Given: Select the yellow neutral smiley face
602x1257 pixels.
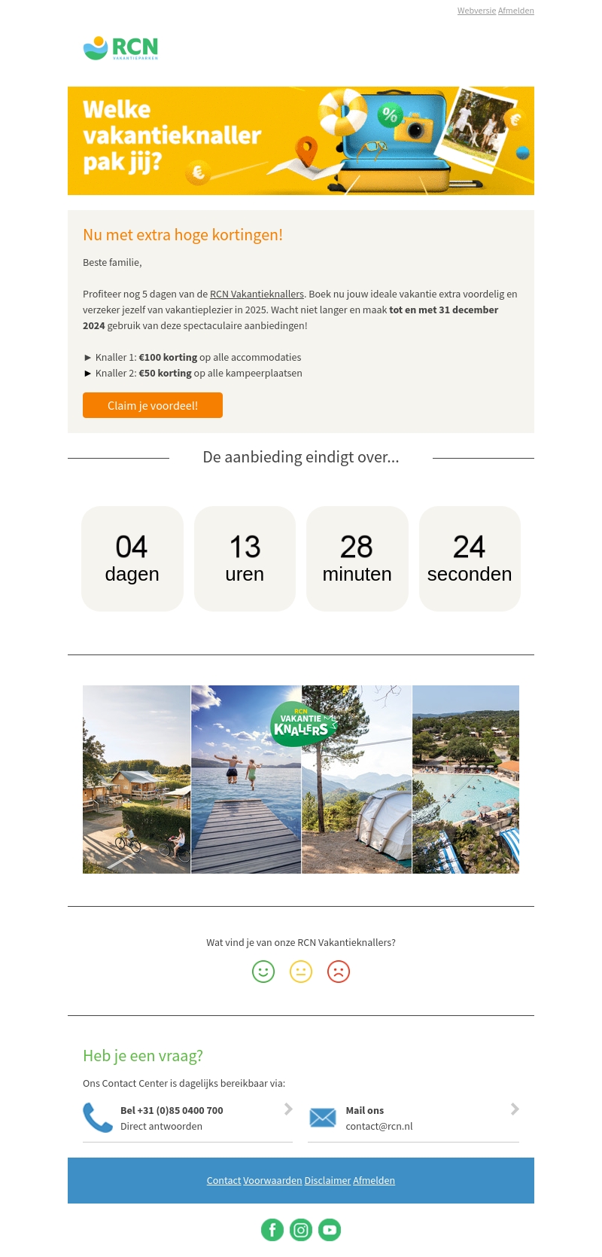Looking at the screenshot, I should click(x=301, y=972).
